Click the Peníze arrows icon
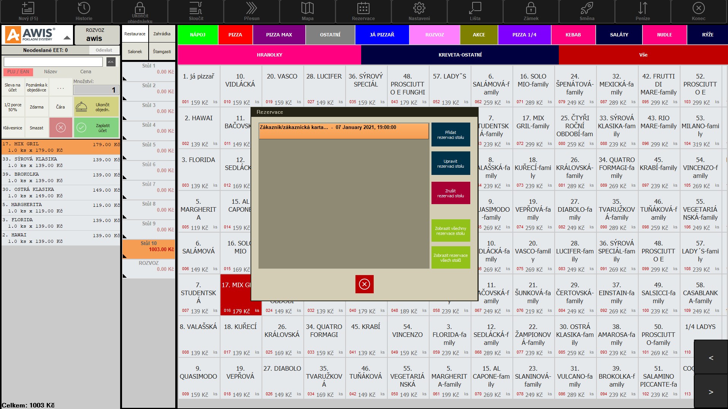 [642, 8]
